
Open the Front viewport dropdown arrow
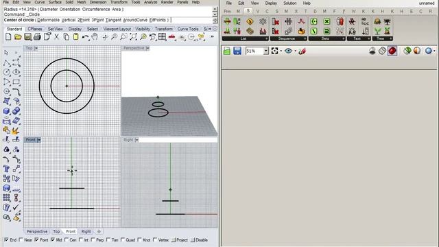pos(39,140)
